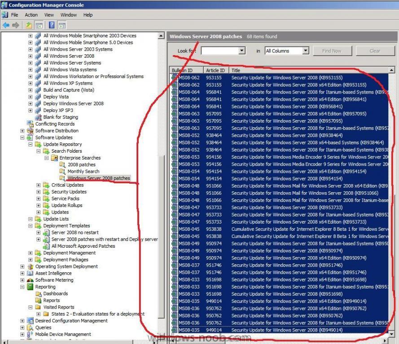This screenshot has width=399, height=344.
Task: Open the File menu
Action: (14, 15)
